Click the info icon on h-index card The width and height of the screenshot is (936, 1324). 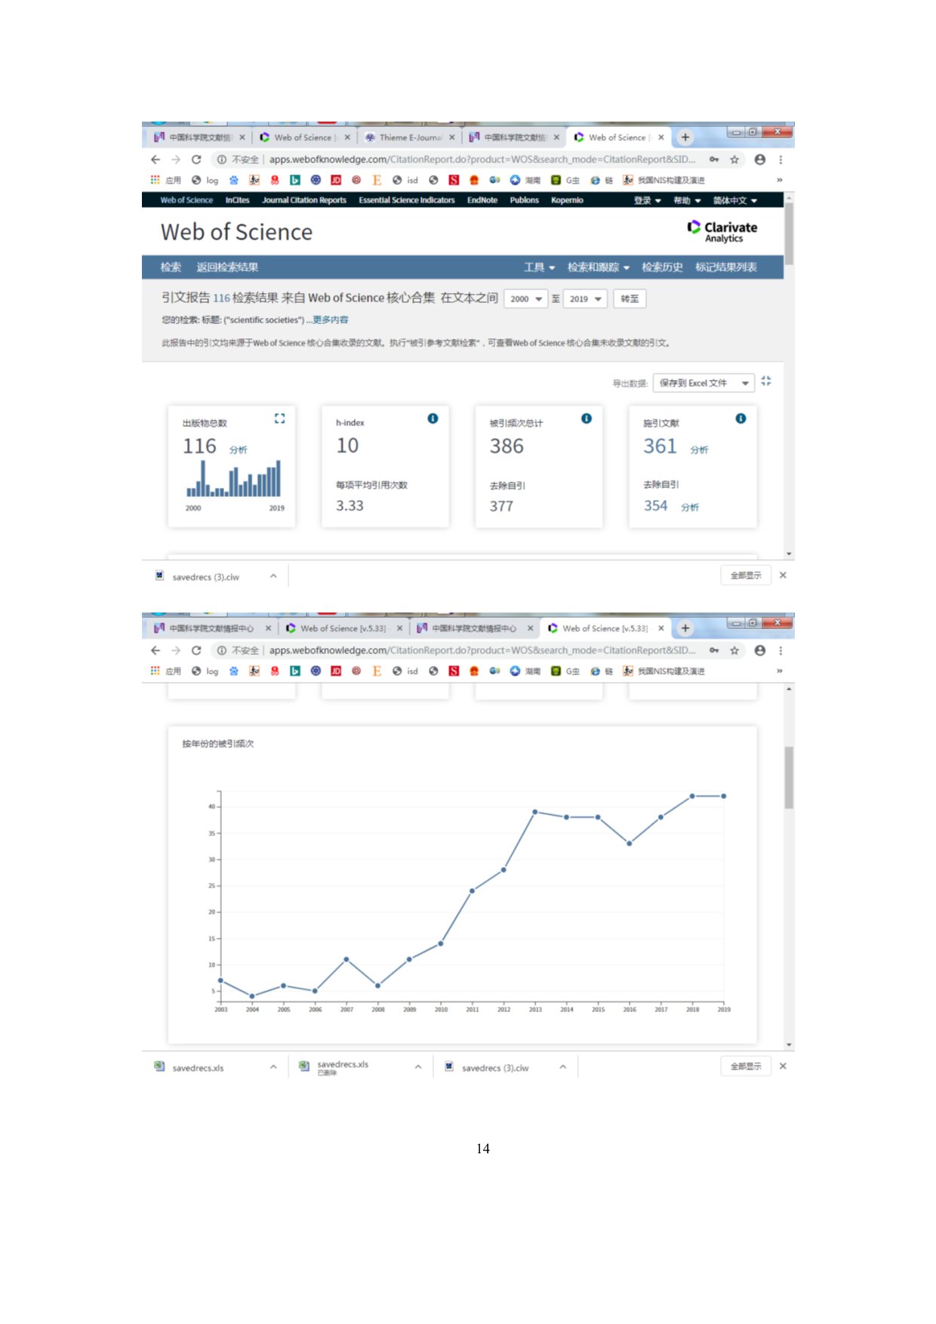(433, 418)
